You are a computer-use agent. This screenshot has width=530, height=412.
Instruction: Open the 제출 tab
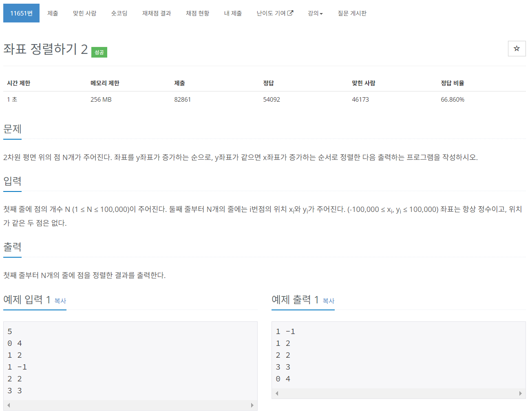[53, 13]
